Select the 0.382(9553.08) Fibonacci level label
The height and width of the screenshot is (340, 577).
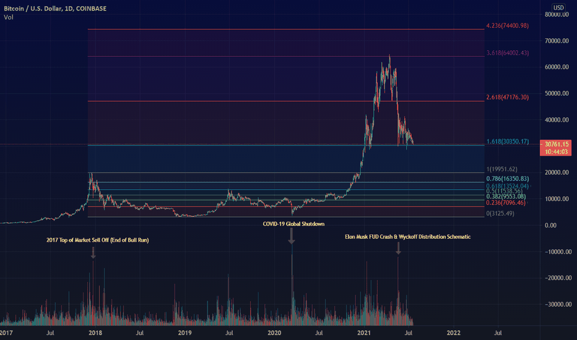point(506,197)
